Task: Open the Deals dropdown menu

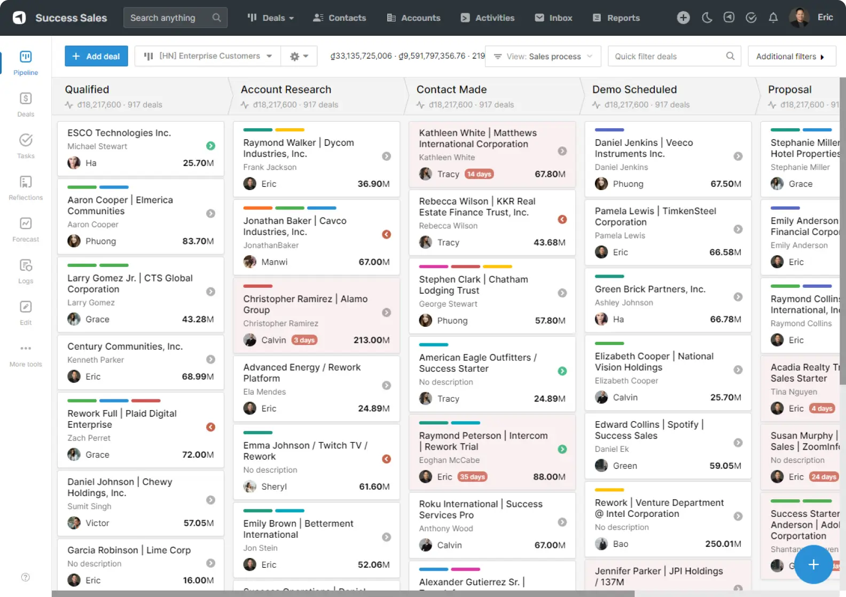Action: coord(271,18)
